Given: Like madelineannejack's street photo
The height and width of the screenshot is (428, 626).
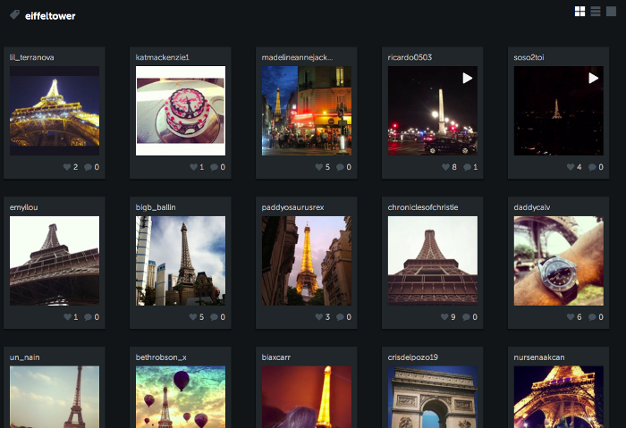Looking at the screenshot, I should (319, 167).
